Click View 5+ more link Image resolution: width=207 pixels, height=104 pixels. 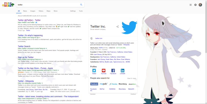coord(132,78)
